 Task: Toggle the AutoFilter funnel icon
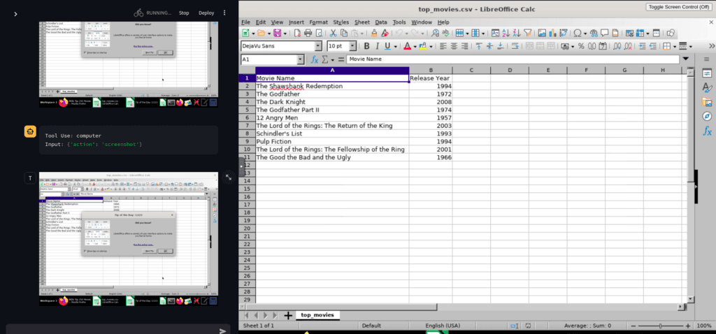click(x=527, y=33)
